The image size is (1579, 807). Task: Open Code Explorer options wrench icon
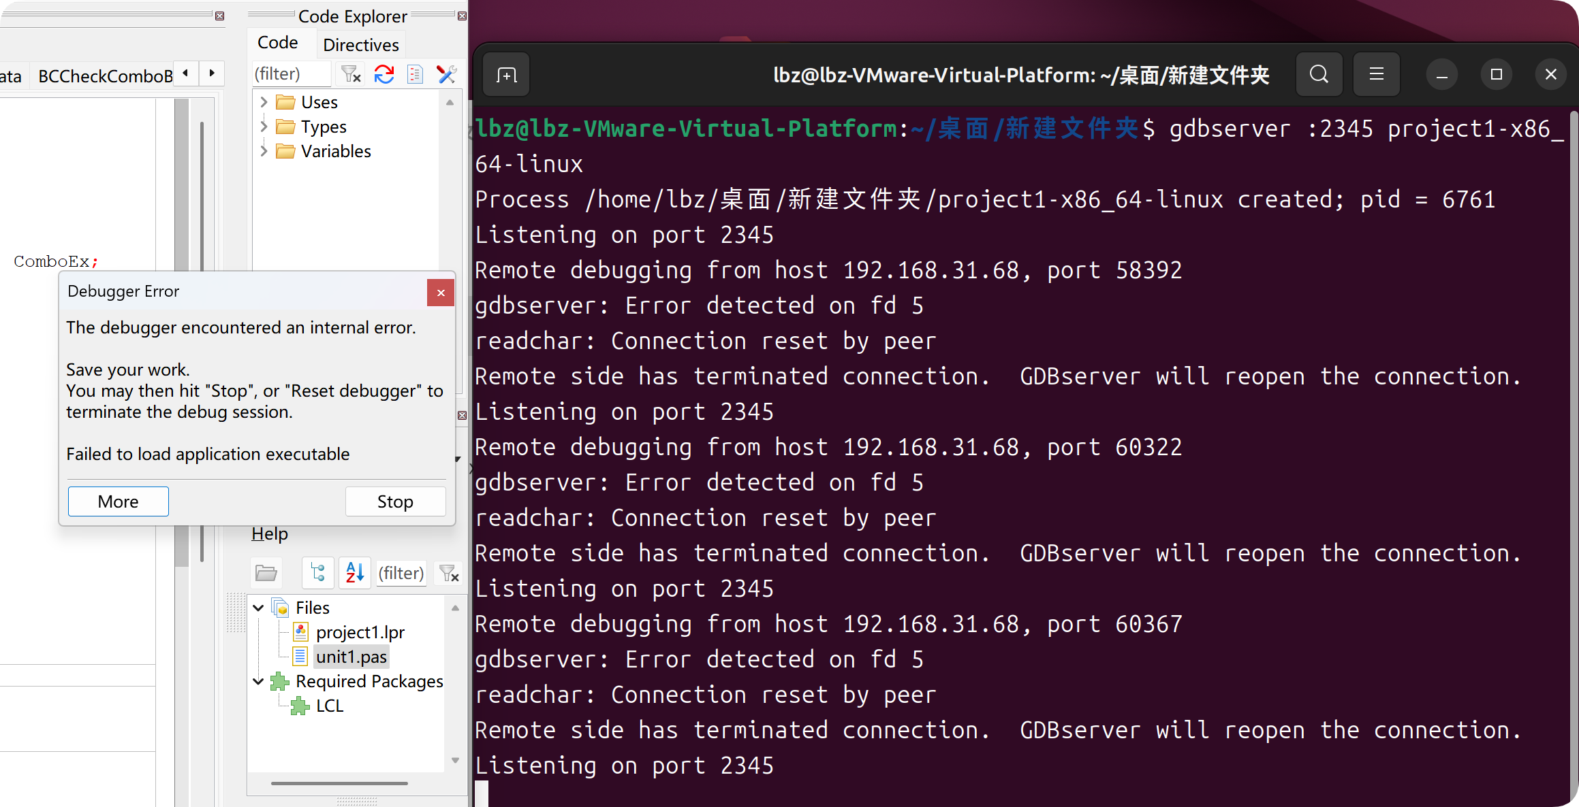[x=447, y=74]
